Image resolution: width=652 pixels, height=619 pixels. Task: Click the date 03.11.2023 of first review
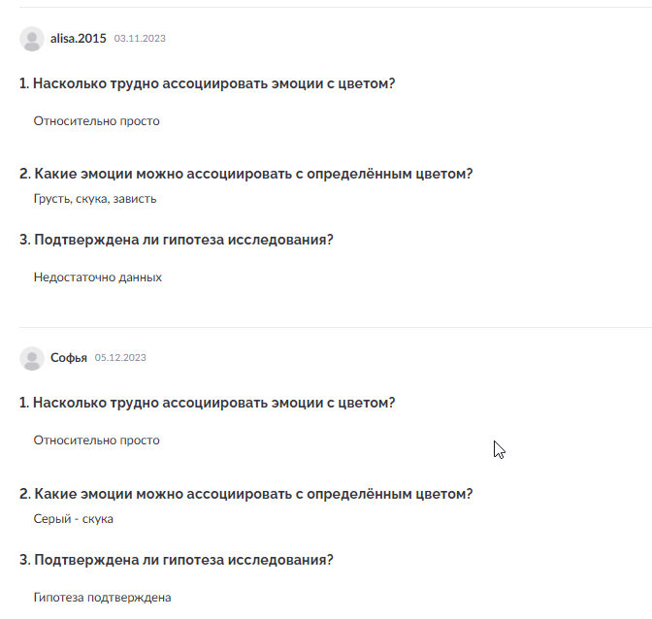140,38
